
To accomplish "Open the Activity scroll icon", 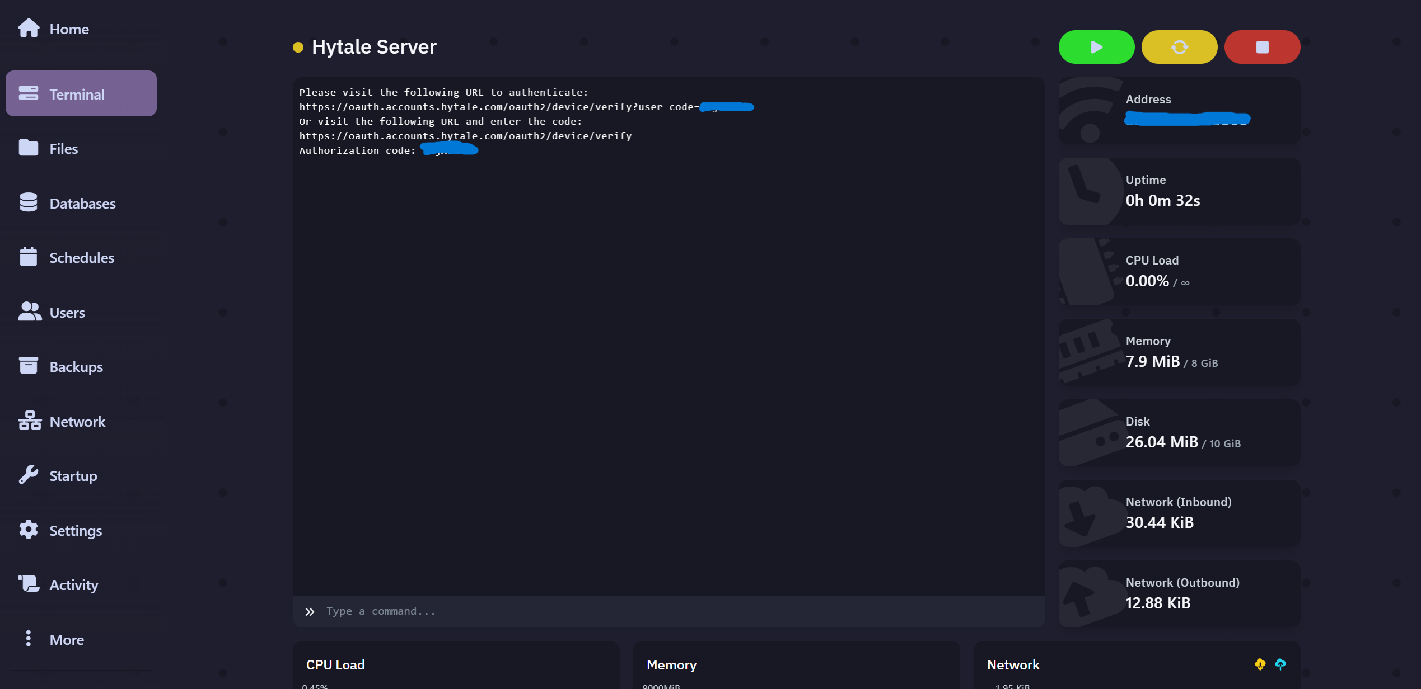I will [29, 584].
